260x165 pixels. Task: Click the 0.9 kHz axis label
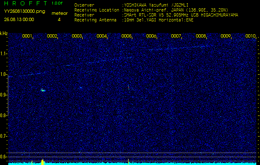click(x=3, y=95)
